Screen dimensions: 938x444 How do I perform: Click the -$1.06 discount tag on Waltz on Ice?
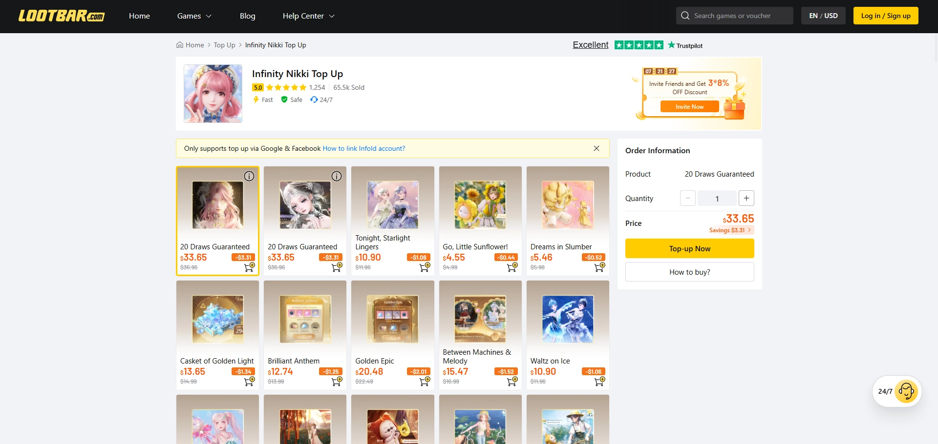[594, 371]
